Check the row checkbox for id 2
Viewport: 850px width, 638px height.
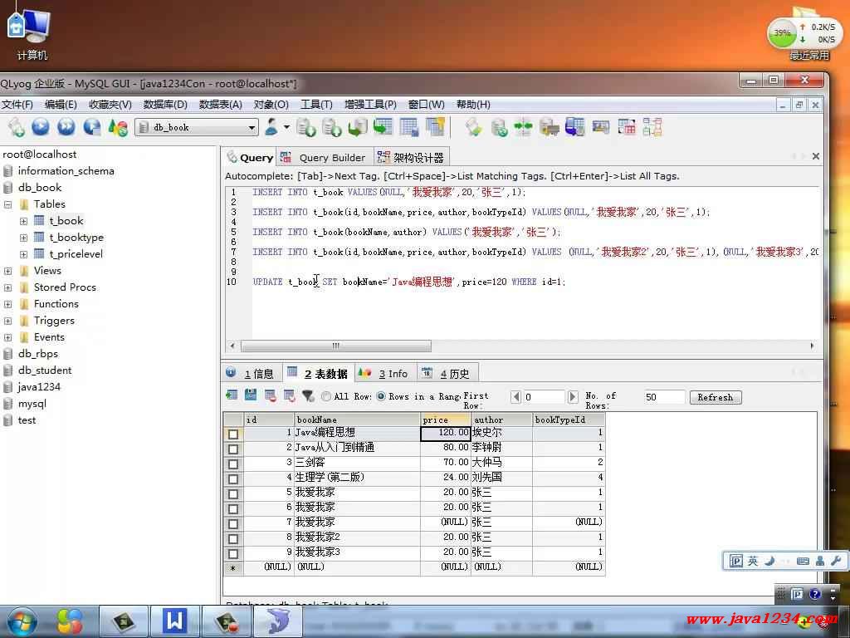pyautogui.click(x=233, y=449)
